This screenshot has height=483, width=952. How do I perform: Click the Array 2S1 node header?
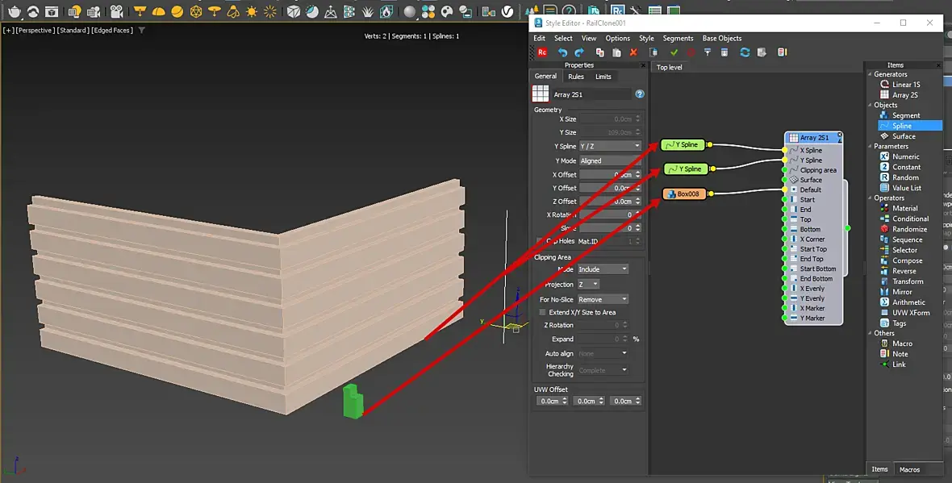(x=813, y=138)
